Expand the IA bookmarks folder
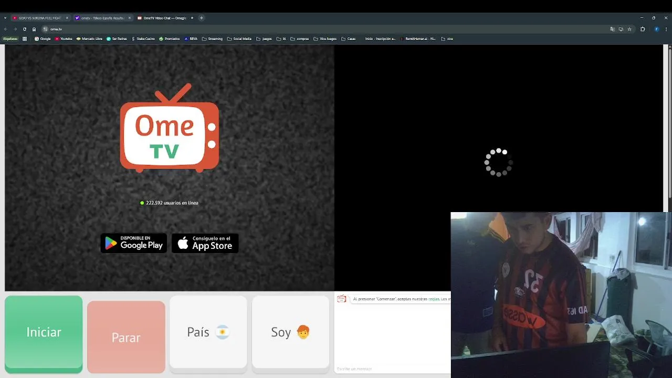The width and height of the screenshot is (672, 378). (x=281, y=38)
